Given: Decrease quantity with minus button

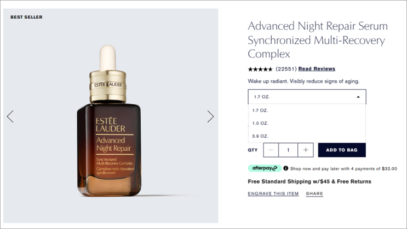Looking at the screenshot, I should (271, 150).
